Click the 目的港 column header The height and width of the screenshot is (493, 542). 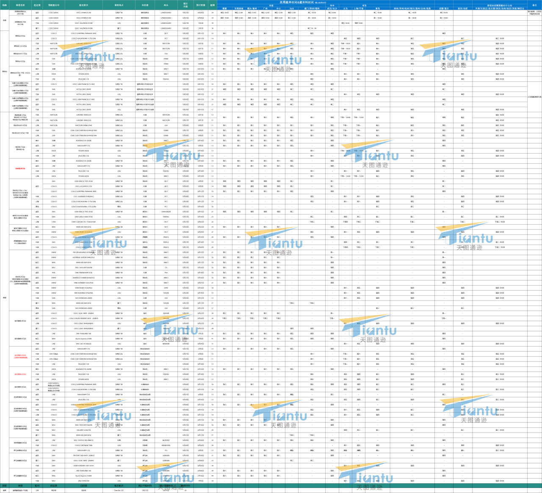(145, 5)
